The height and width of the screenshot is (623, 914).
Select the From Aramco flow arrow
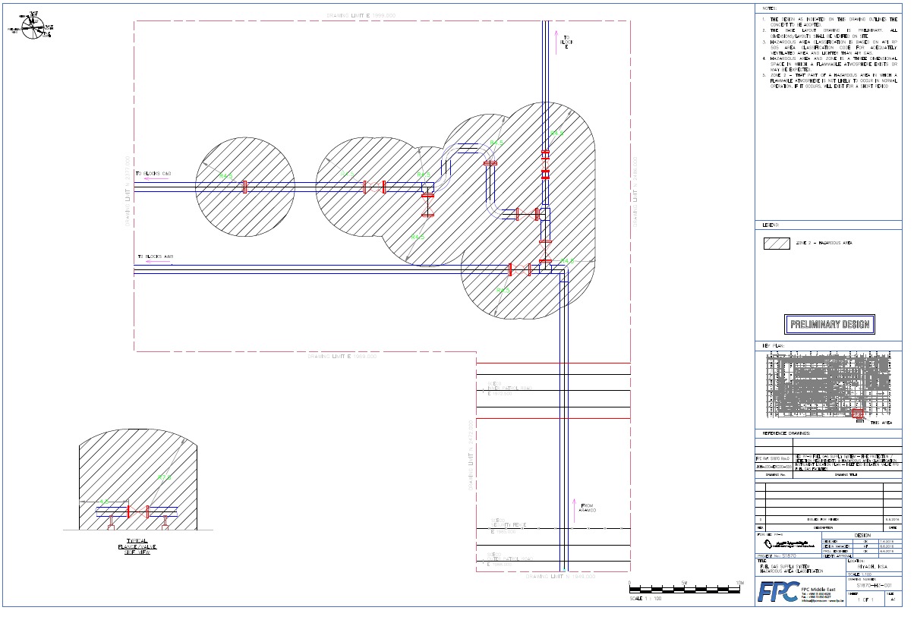tap(571, 511)
